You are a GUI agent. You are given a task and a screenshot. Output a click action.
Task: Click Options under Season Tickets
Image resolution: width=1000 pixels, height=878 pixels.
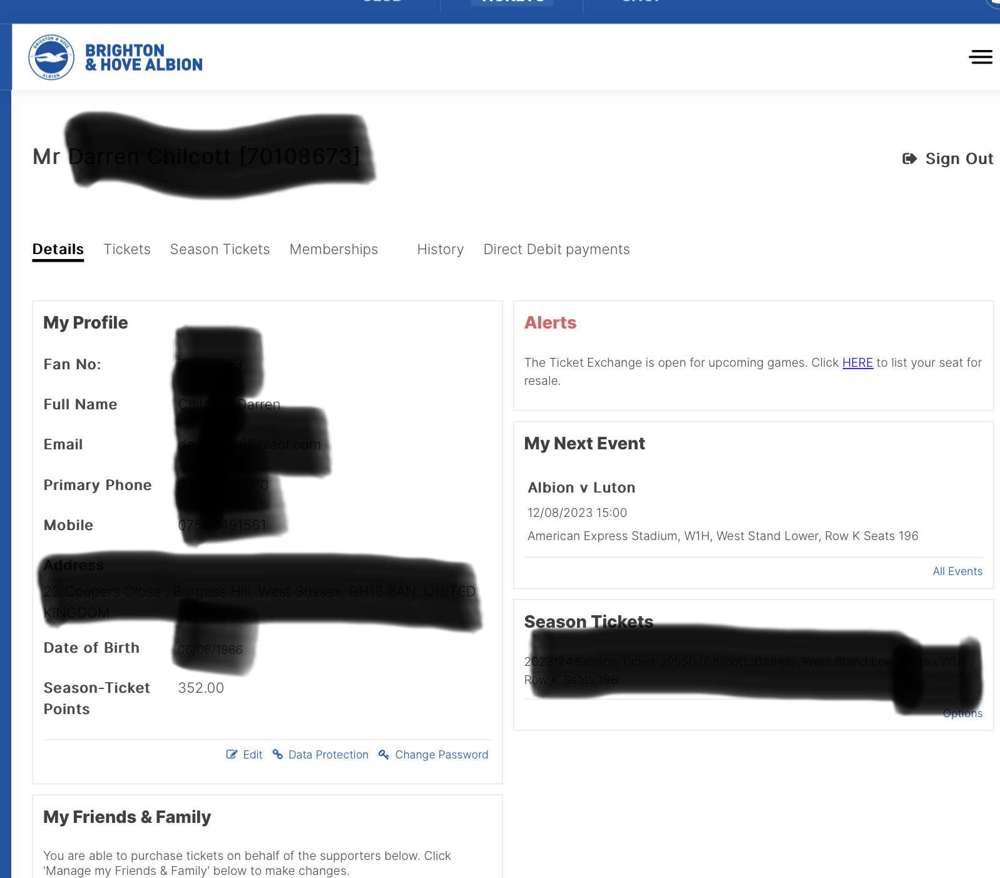point(962,713)
